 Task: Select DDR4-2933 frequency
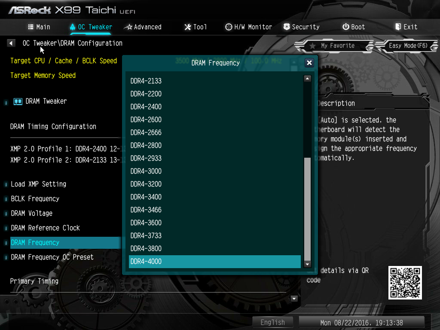click(215, 158)
